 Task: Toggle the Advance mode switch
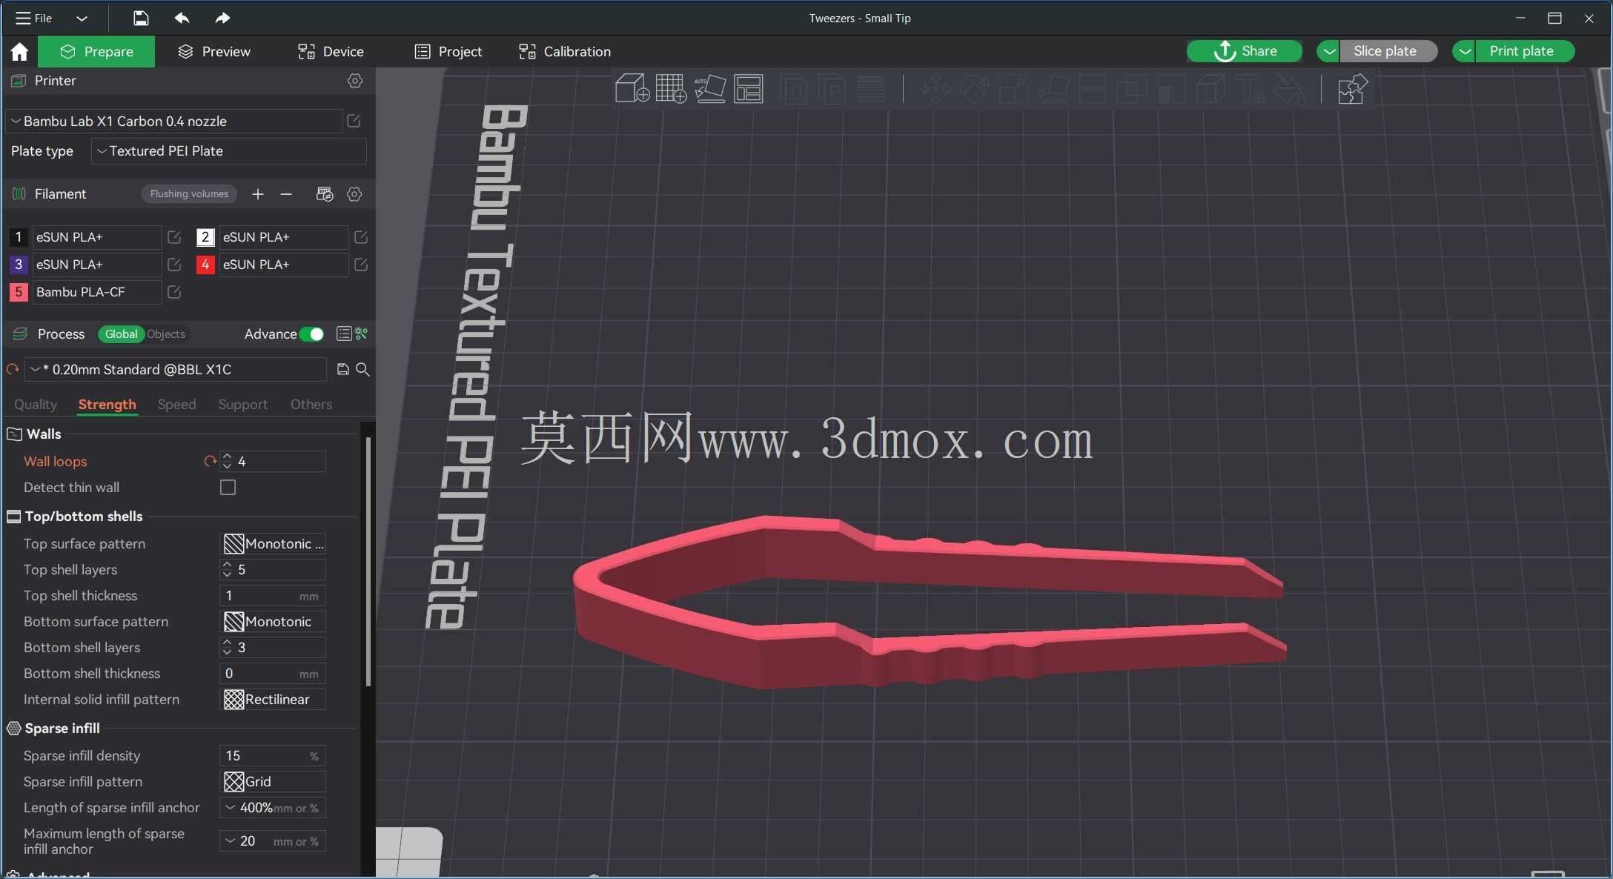point(312,334)
